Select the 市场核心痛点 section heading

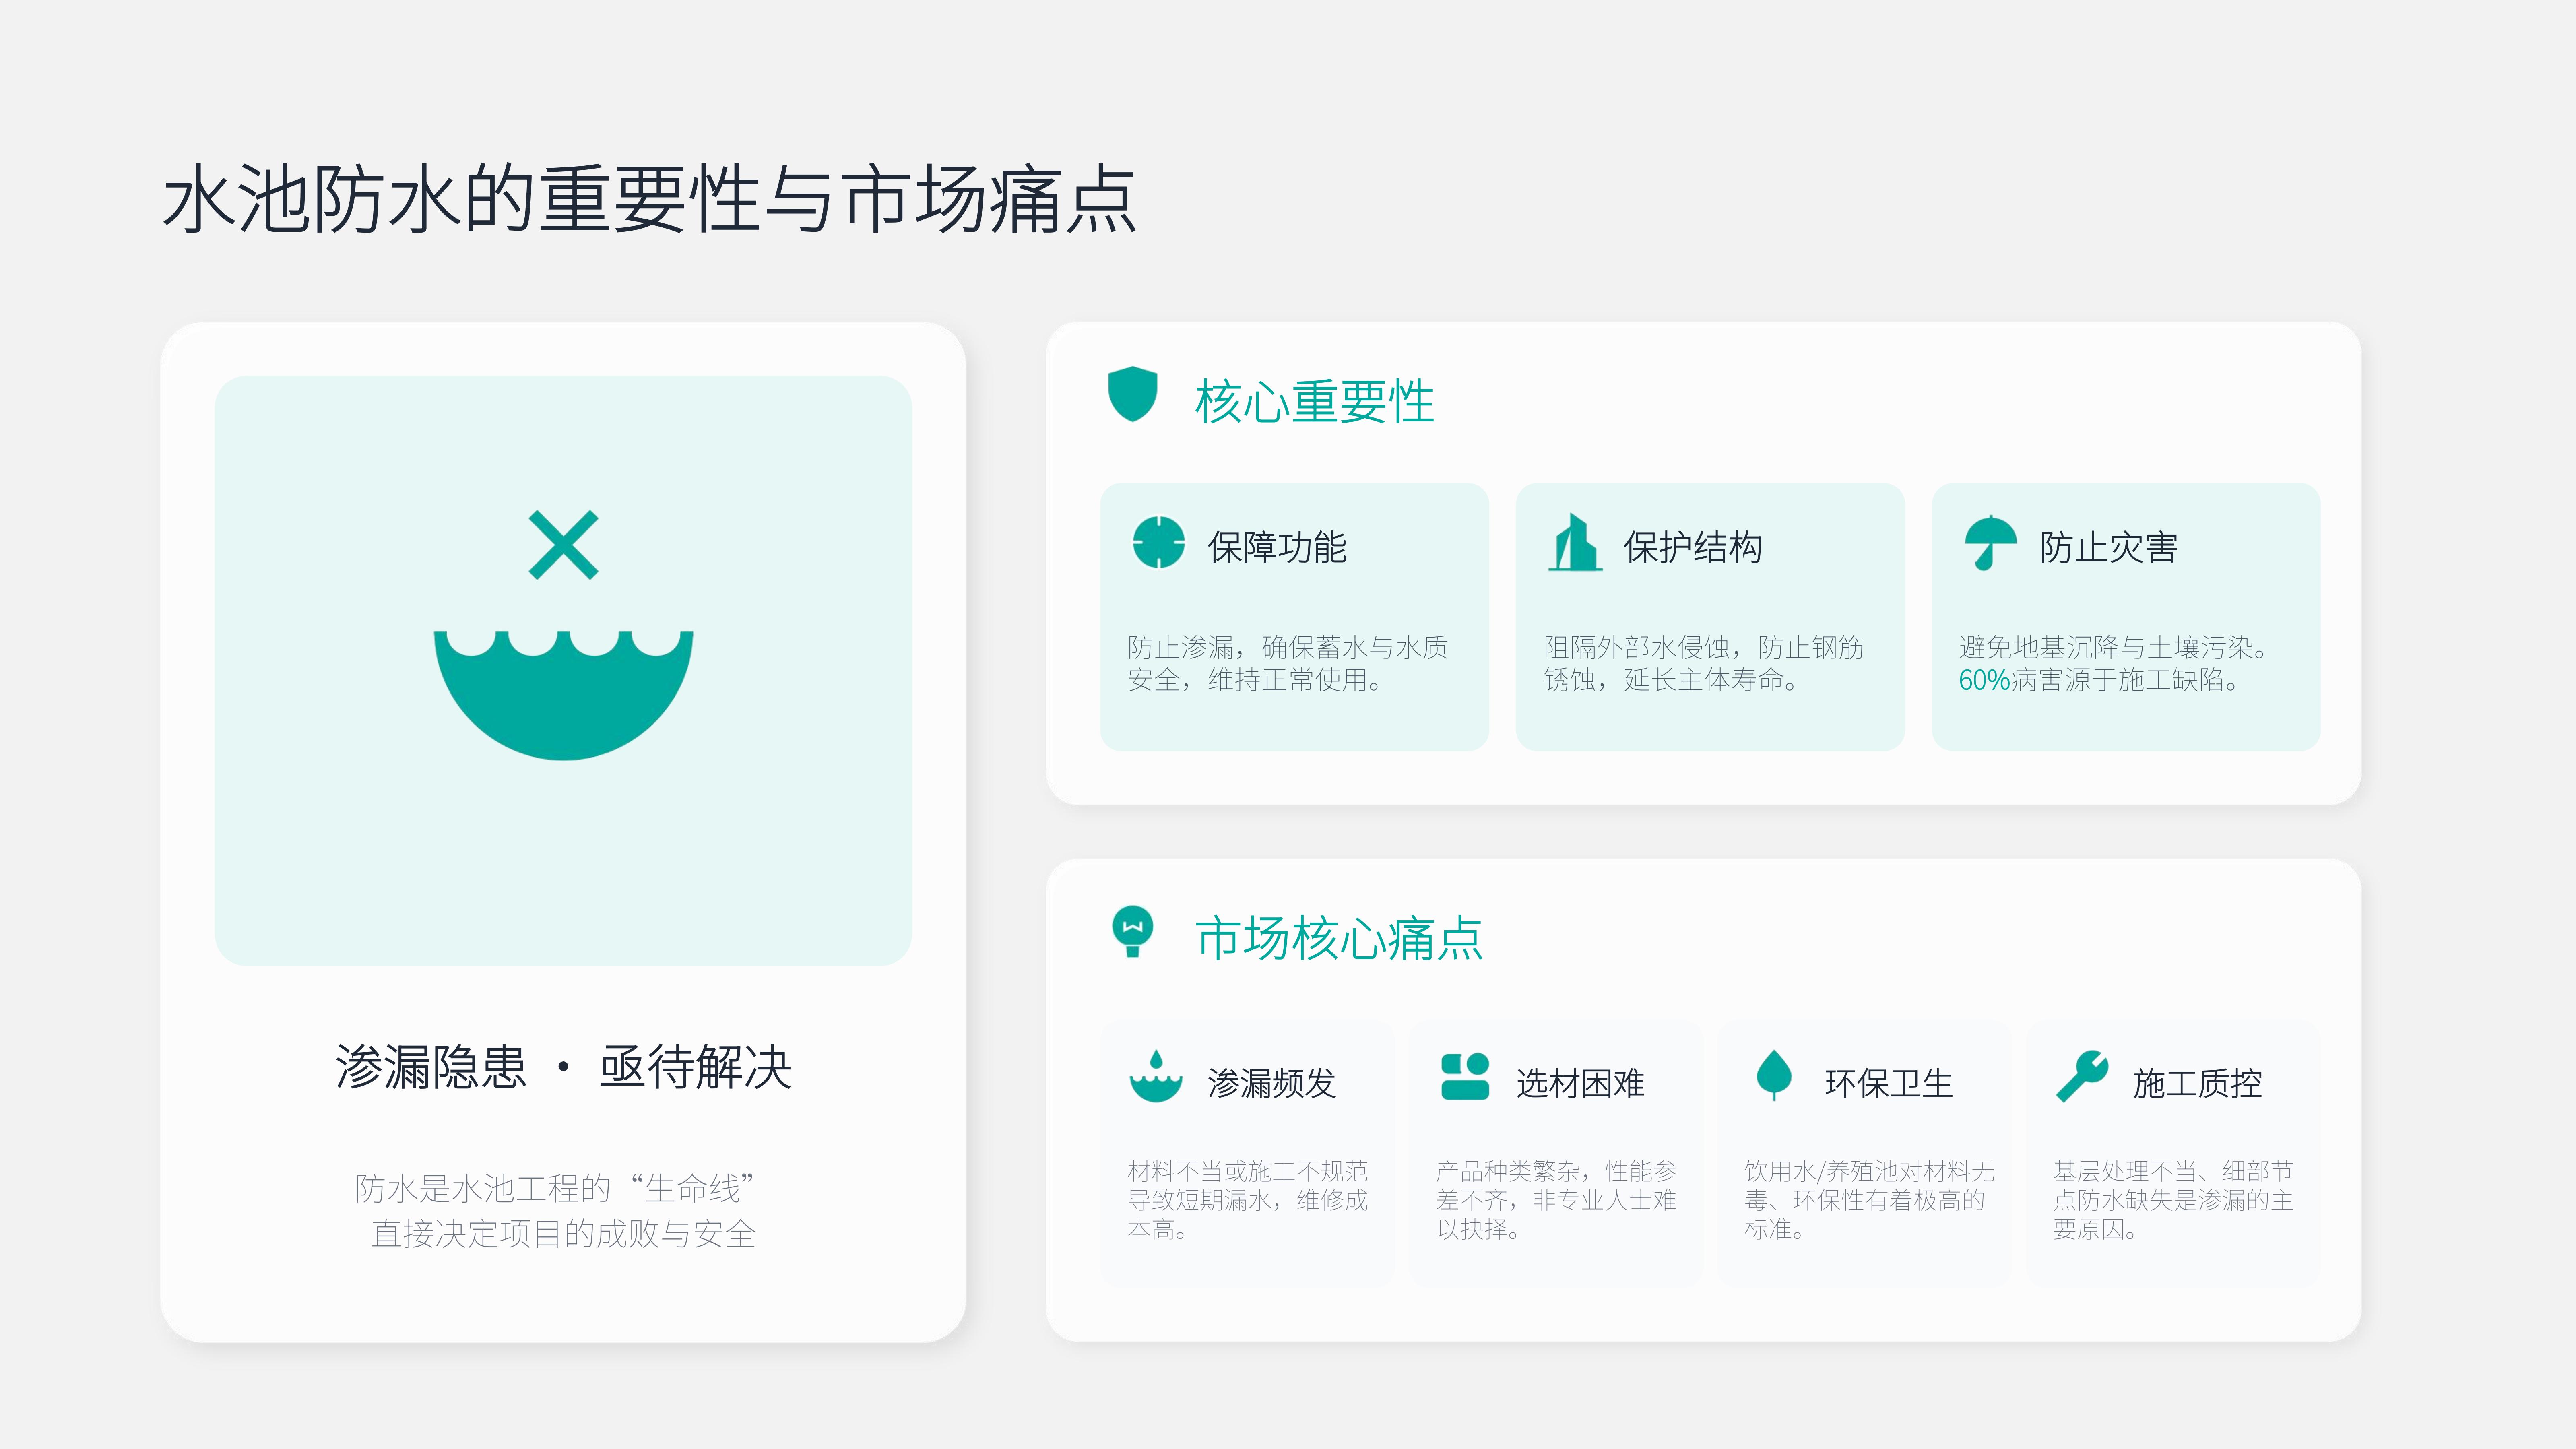(1339, 938)
